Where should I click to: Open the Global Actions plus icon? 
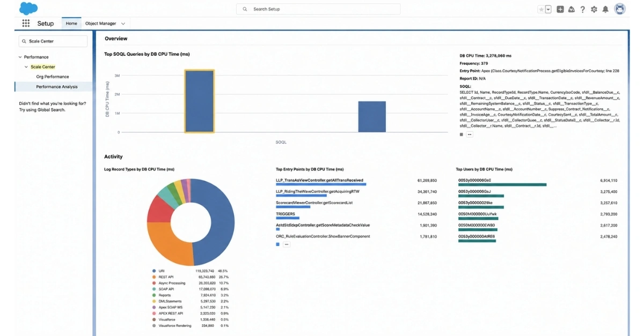tap(560, 9)
